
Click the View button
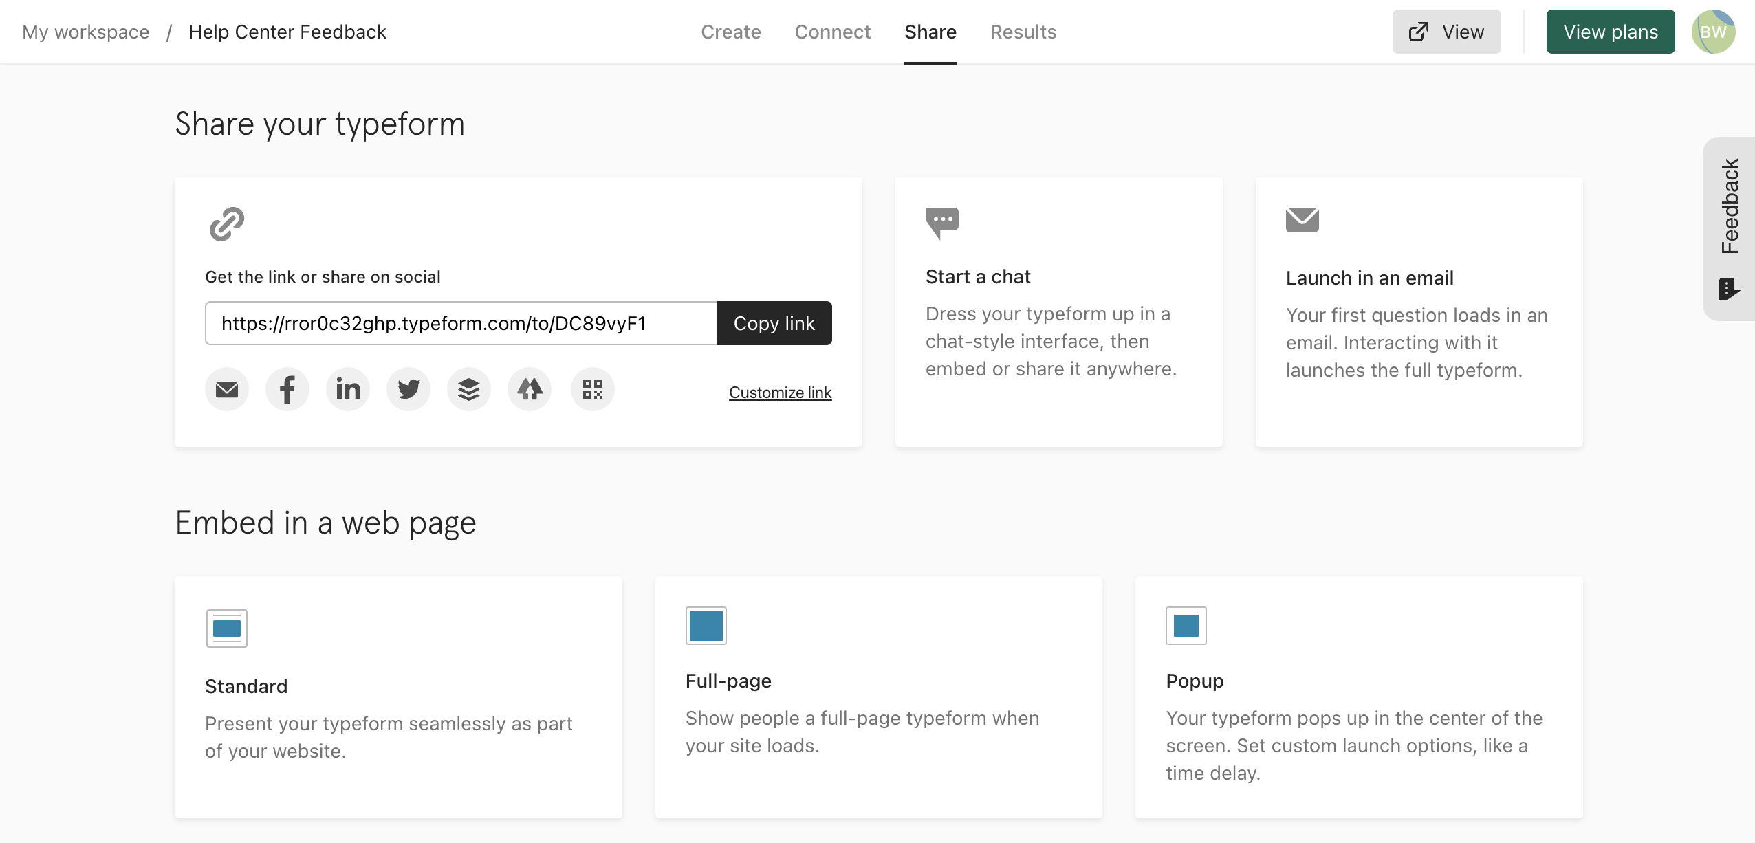1447,32
